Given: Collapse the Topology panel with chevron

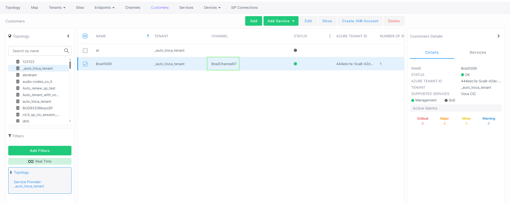Looking at the screenshot, I should (x=68, y=36).
